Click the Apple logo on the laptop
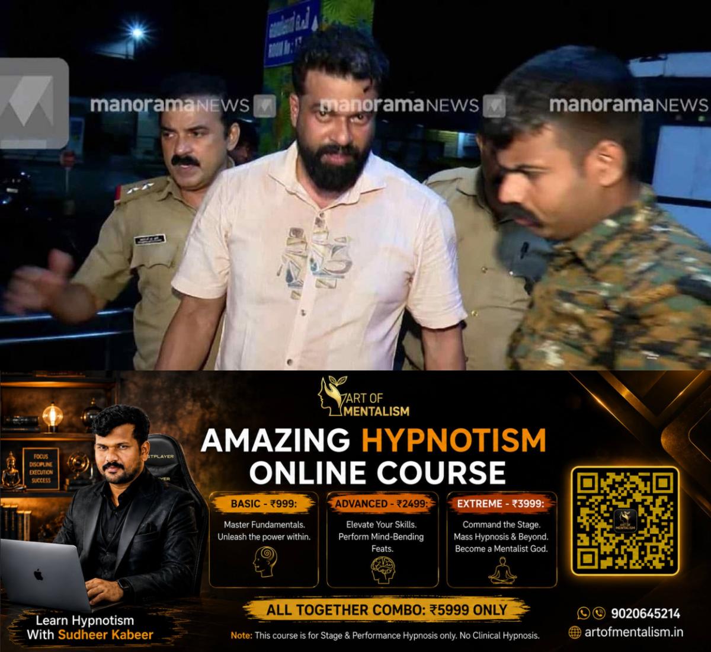Screen dimensions: 711x652 pyautogui.click(x=40, y=574)
